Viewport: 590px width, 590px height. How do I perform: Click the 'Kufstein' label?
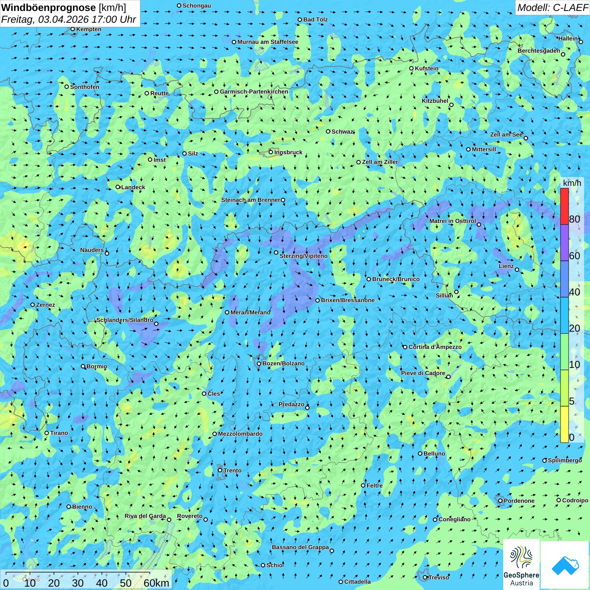click(x=426, y=68)
